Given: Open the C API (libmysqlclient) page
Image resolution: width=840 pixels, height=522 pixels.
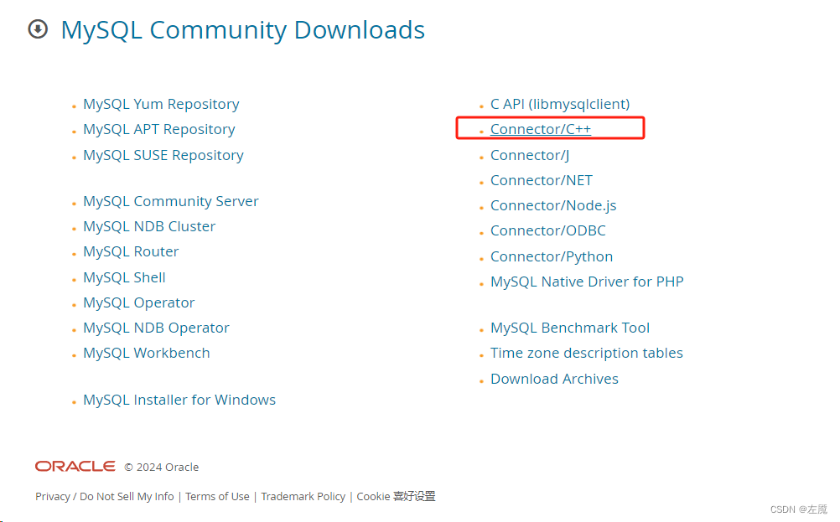Looking at the screenshot, I should 559,104.
